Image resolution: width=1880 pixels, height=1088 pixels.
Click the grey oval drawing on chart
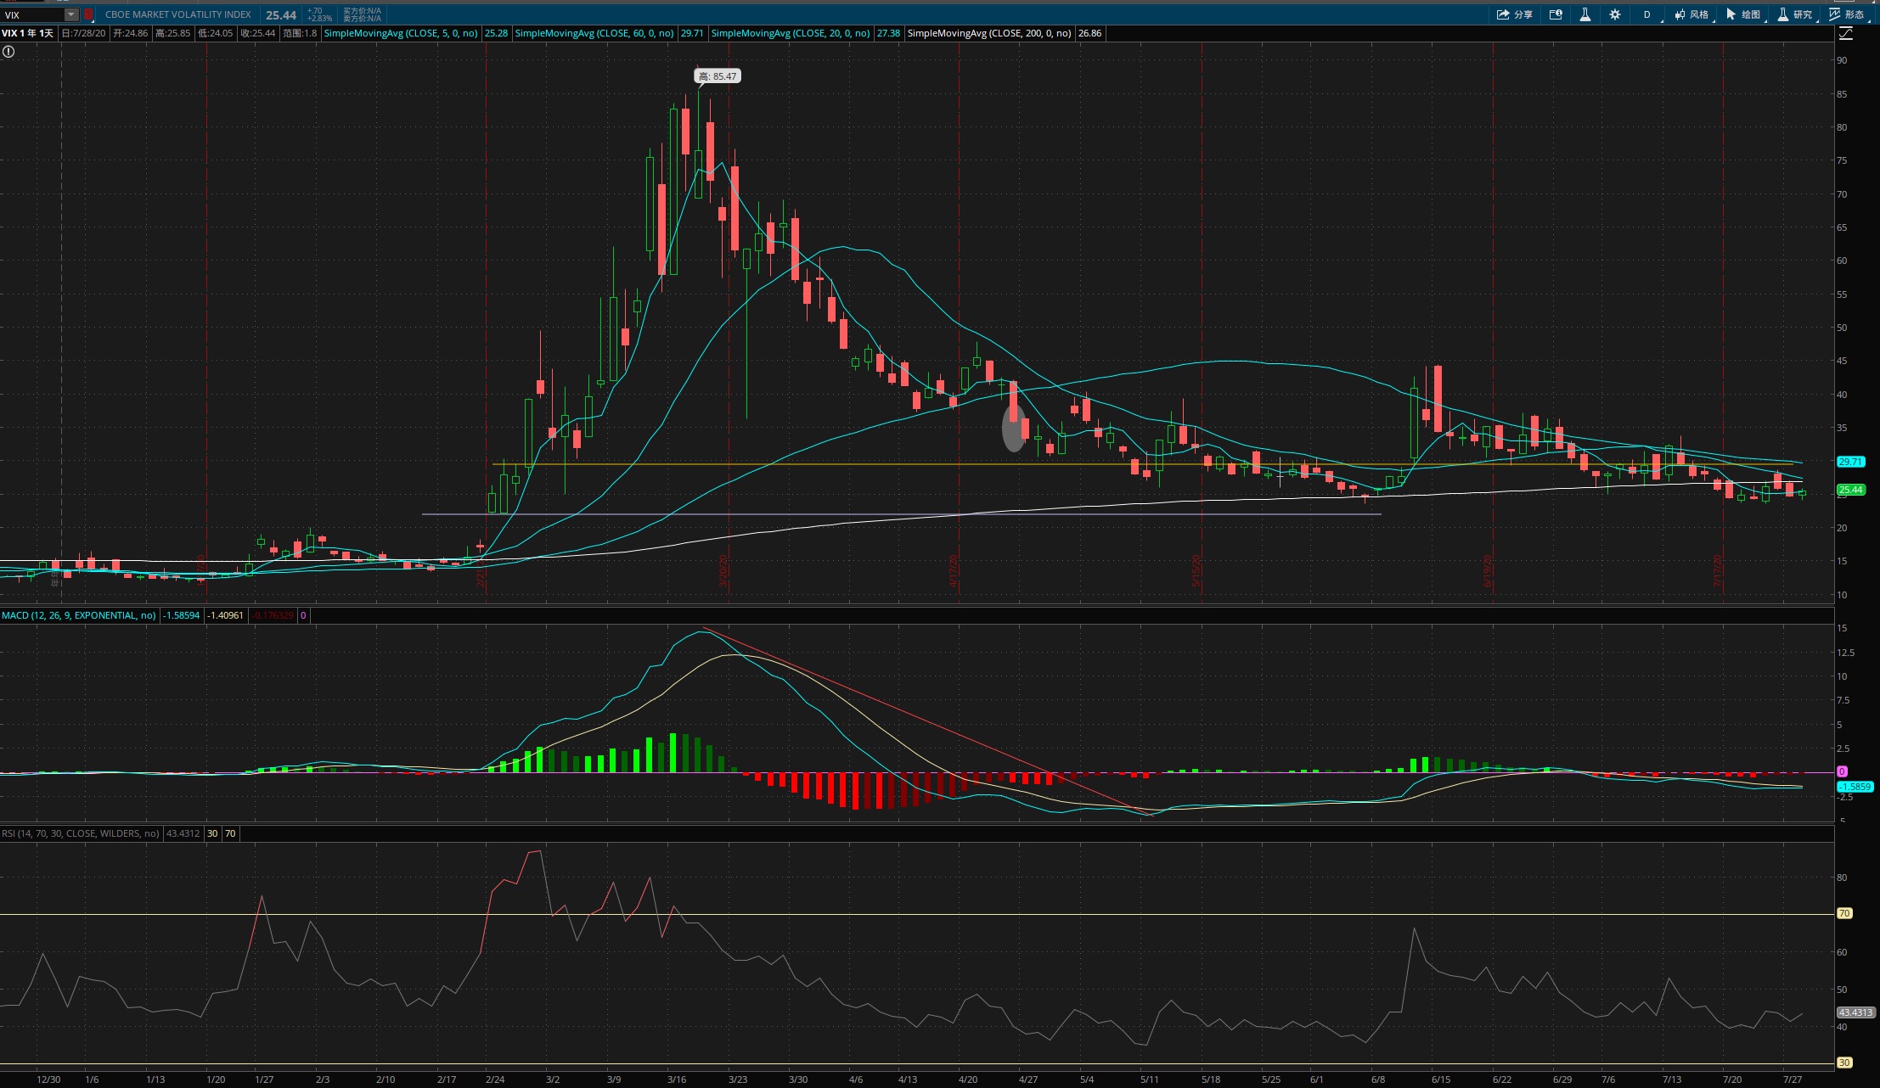[x=1014, y=429]
